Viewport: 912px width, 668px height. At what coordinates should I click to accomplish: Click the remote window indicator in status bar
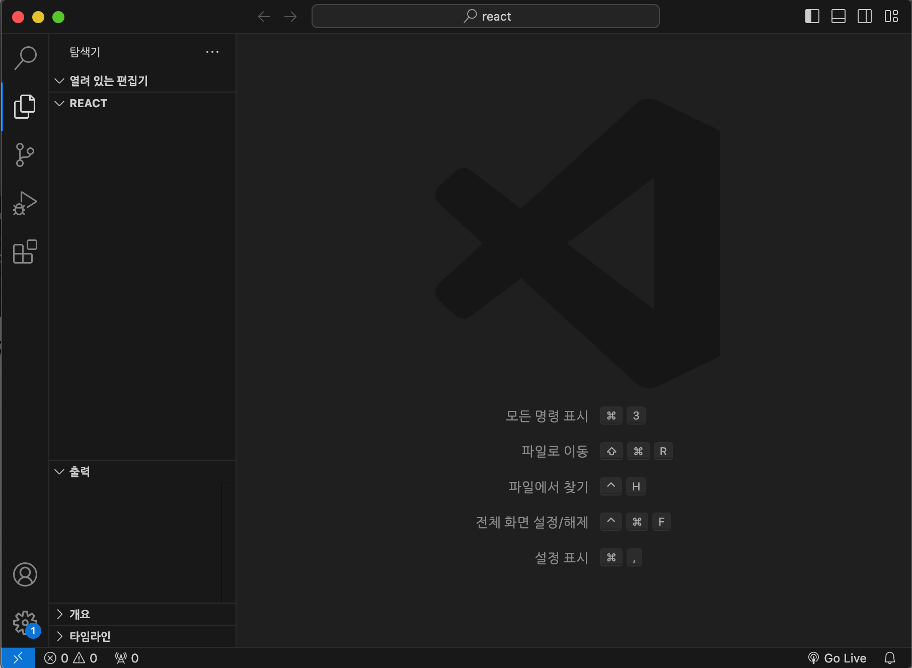pyautogui.click(x=18, y=658)
